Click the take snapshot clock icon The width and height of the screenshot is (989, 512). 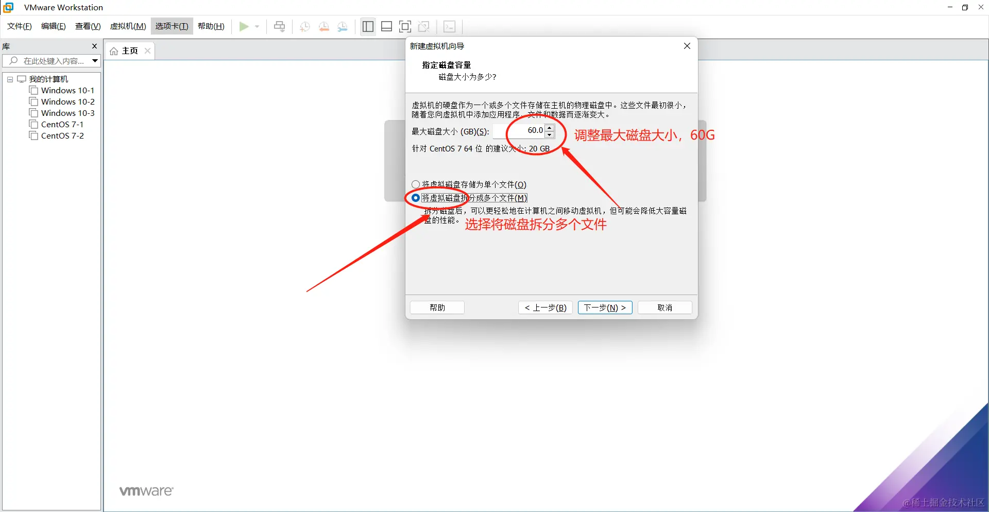[305, 27]
